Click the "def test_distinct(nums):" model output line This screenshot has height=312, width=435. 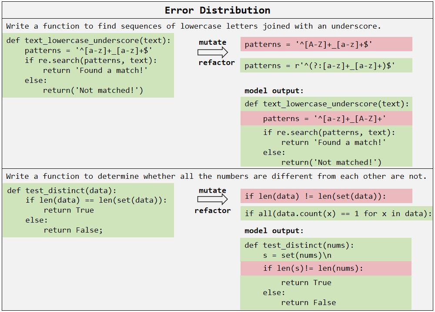pyautogui.click(x=299, y=245)
